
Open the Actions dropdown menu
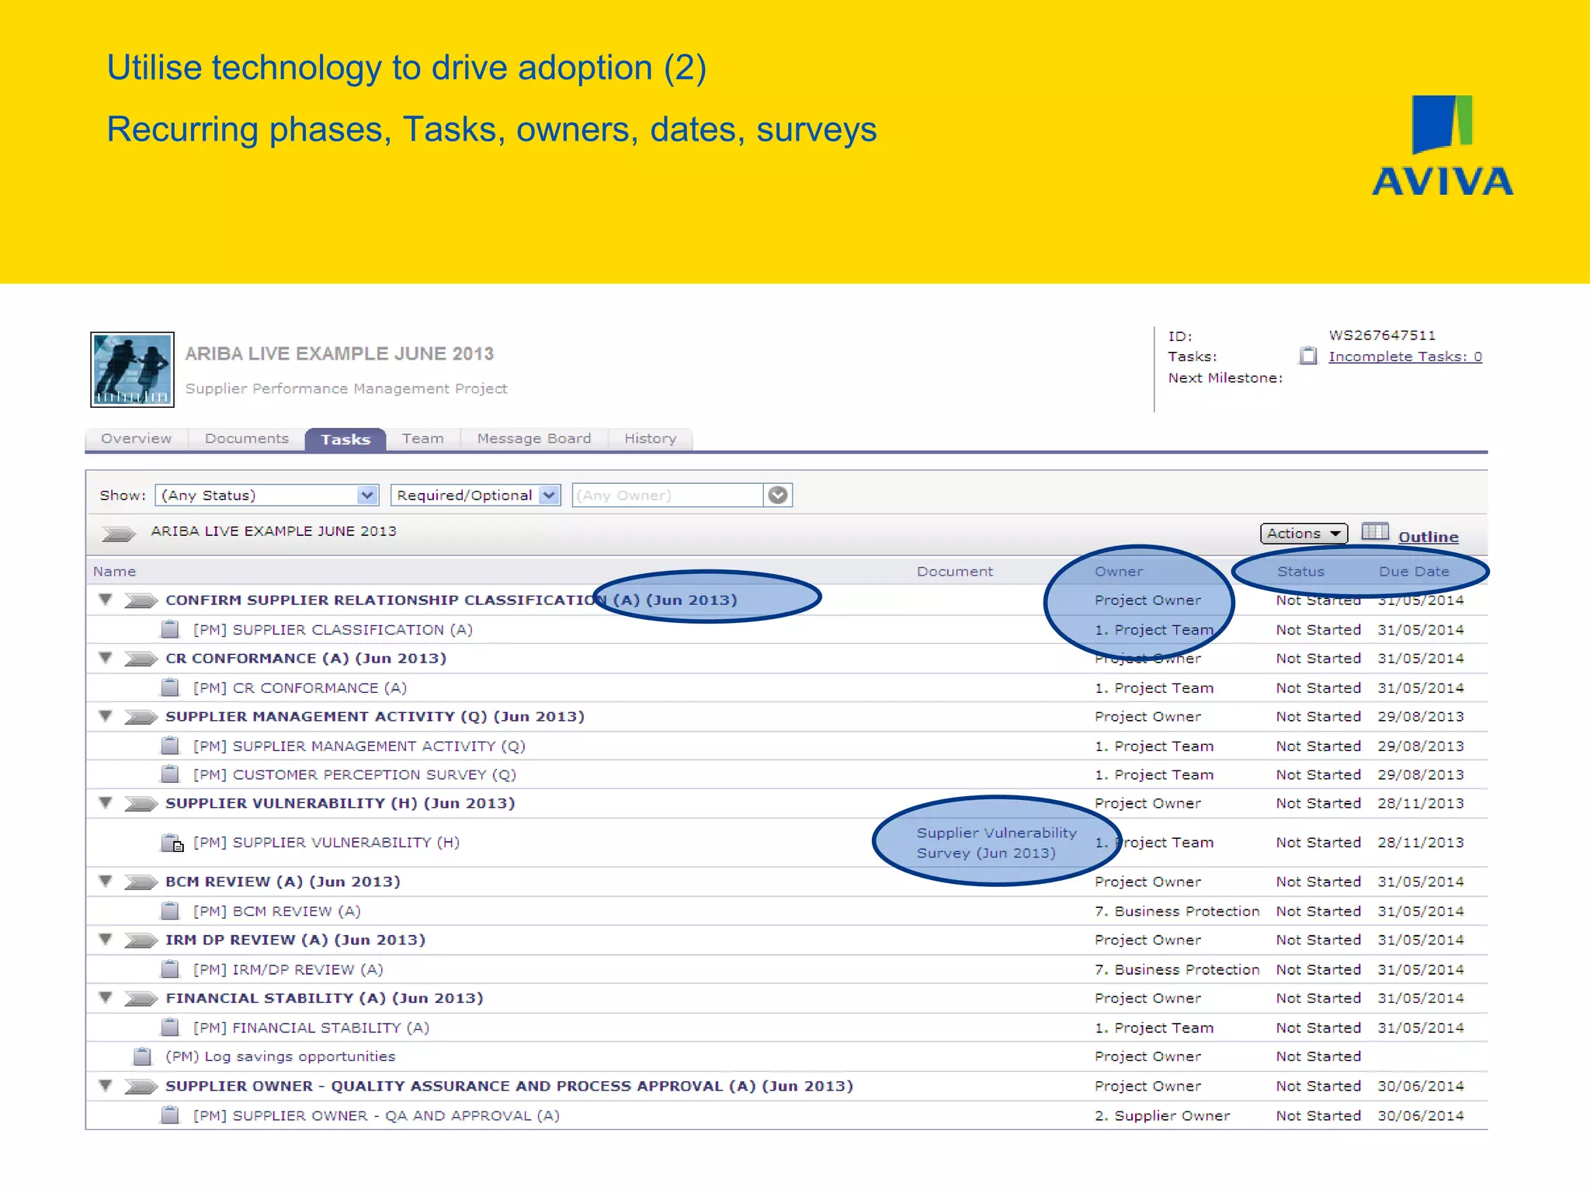(x=1304, y=534)
